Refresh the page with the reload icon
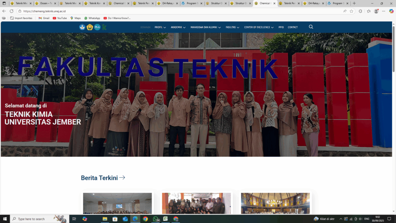Screen dimensions: 396x223 tap(11, 11)
